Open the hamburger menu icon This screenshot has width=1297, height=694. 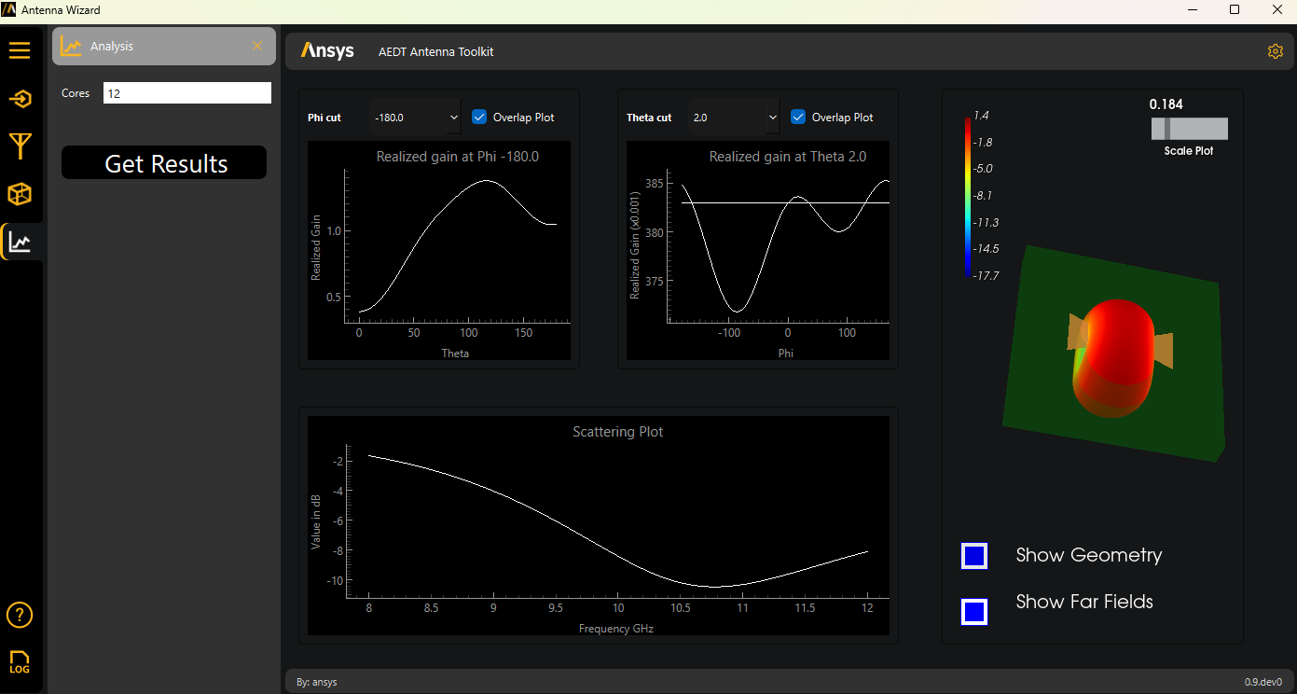pyautogui.click(x=20, y=50)
